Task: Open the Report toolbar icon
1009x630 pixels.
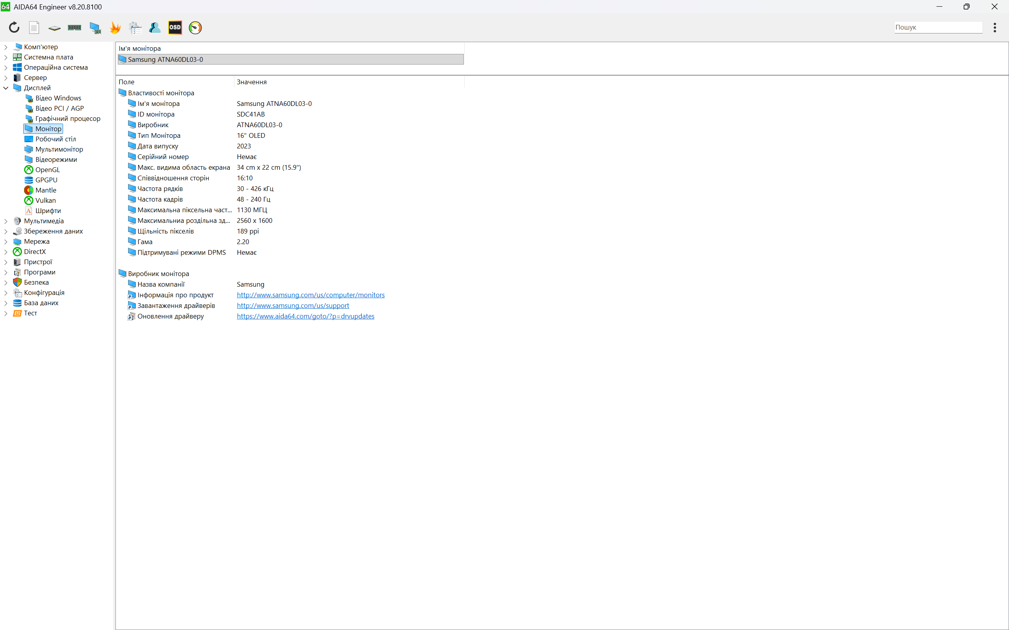Action: [x=34, y=28]
